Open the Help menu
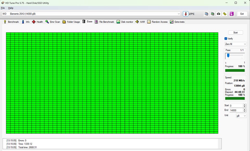 pos(11,8)
